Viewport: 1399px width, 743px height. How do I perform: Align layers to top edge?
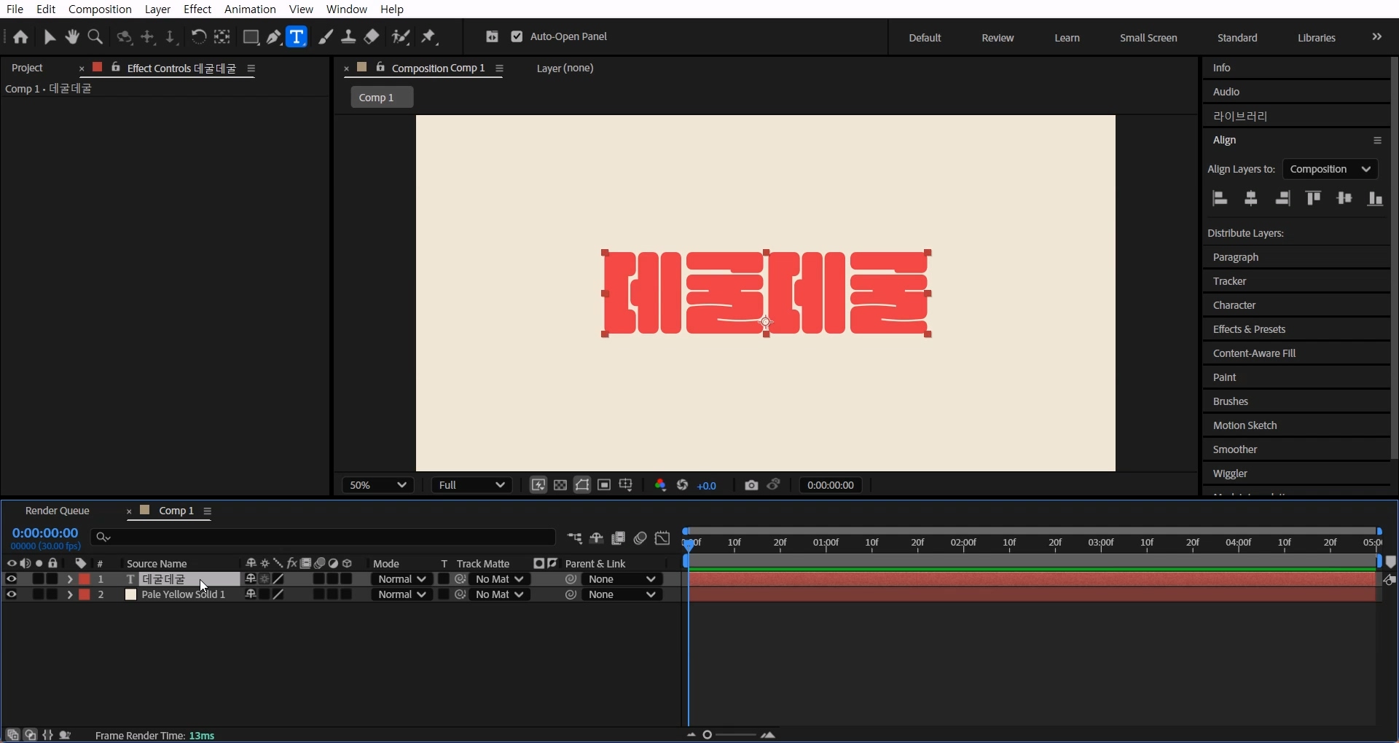1313,198
